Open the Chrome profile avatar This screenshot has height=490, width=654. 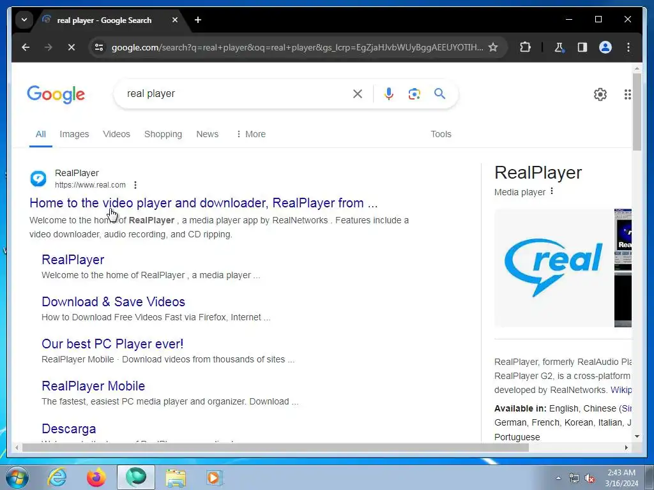605,47
